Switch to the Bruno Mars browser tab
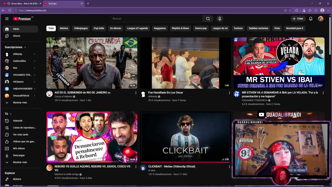 [x=22, y=4]
